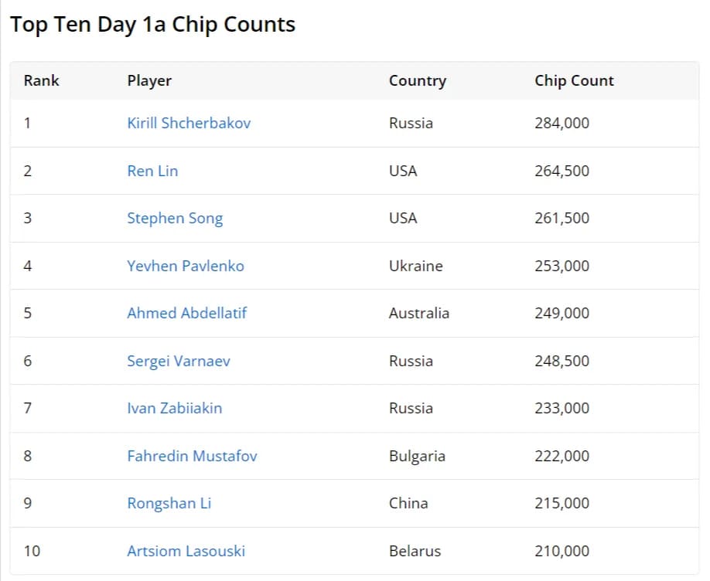This screenshot has width=710, height=581.
Task: Click the Country column header
Action: tap(418, 80)
